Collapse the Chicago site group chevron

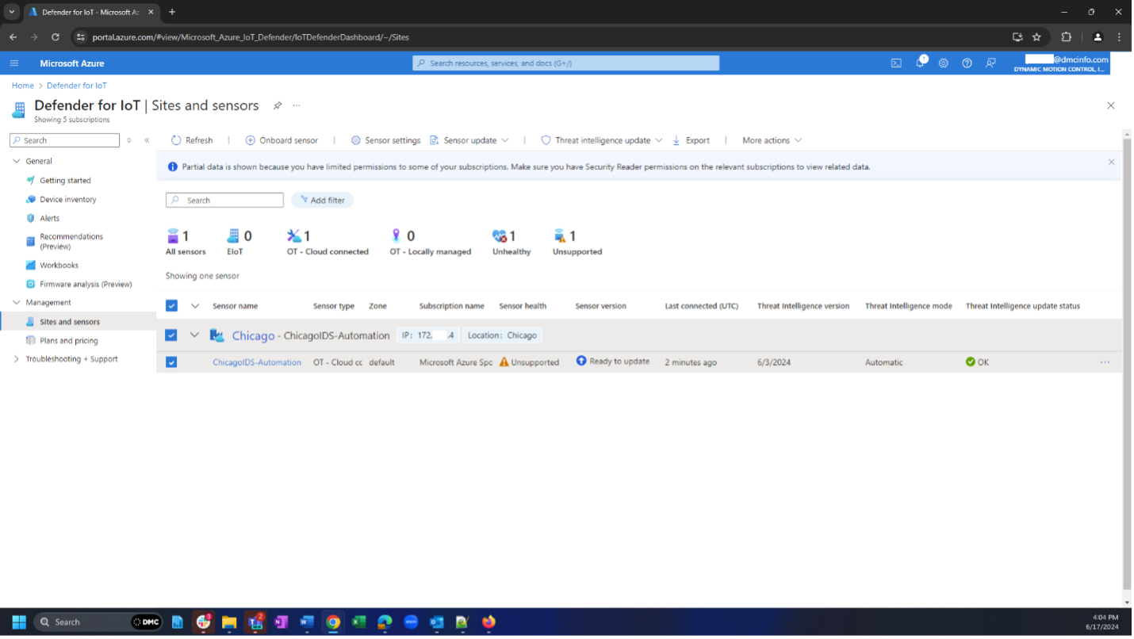[194, 335]
